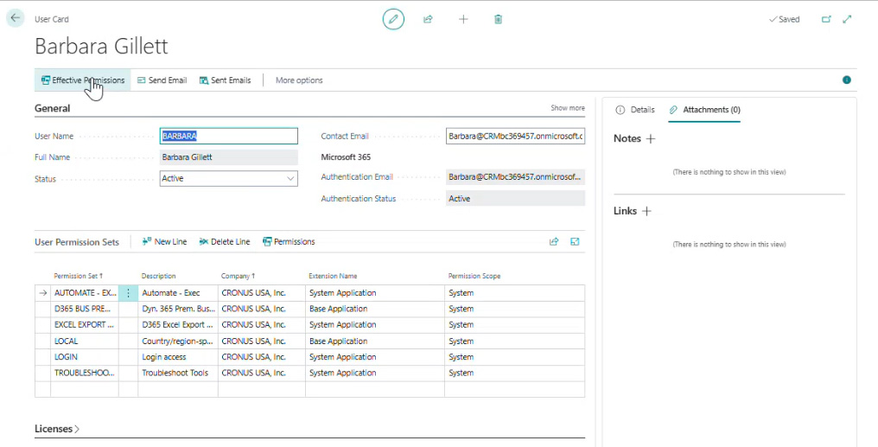Image resolution: width=878 pixels, height=447 pixels.
Task: Add a note with plus icon
Action: pos(651,138)
